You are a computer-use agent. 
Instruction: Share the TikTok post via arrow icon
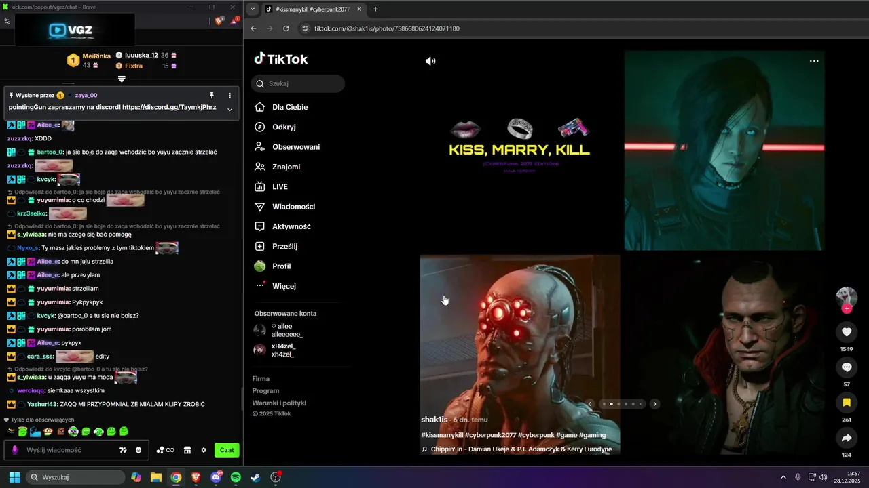point(847,438)
